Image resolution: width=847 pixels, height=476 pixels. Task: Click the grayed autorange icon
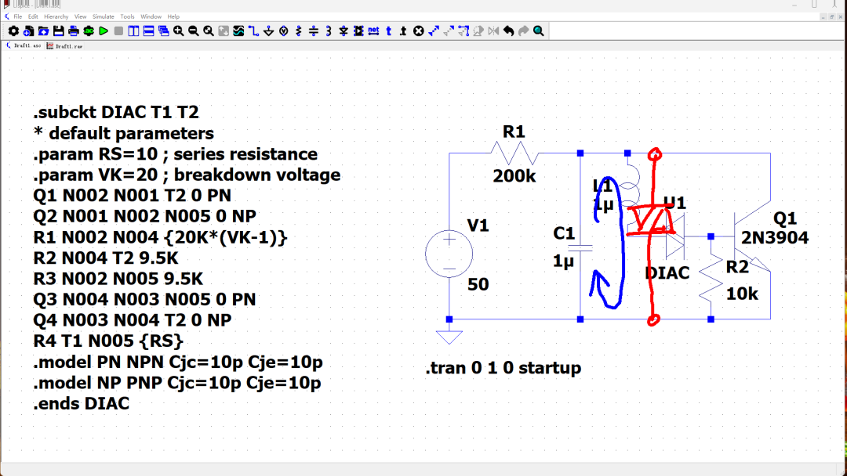click(224, 31)
